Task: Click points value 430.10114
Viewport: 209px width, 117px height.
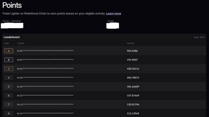Action: click(133, 69)
